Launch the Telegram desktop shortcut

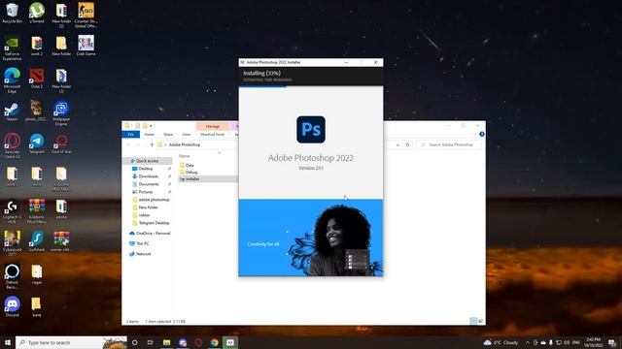(37, 143)
